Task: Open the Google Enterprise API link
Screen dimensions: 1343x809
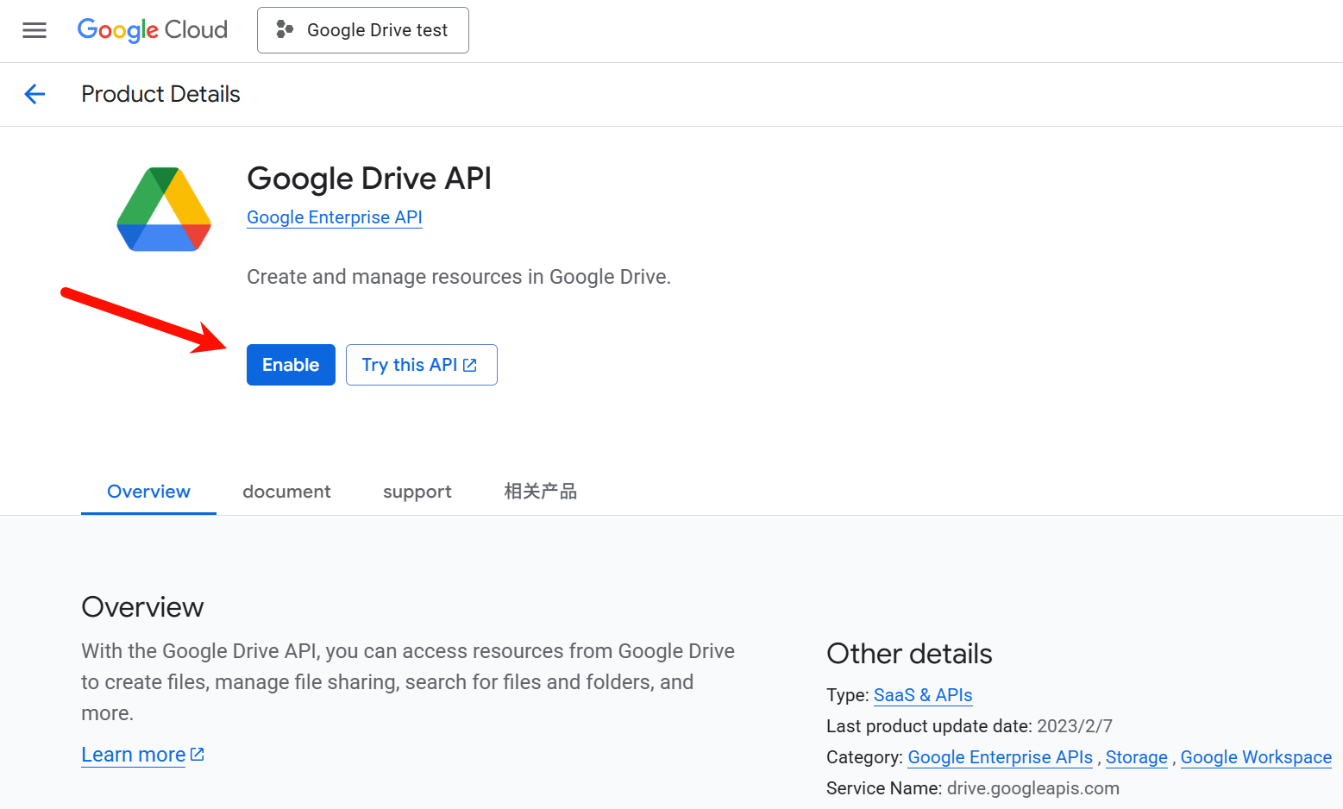Action: coord(335,217)
